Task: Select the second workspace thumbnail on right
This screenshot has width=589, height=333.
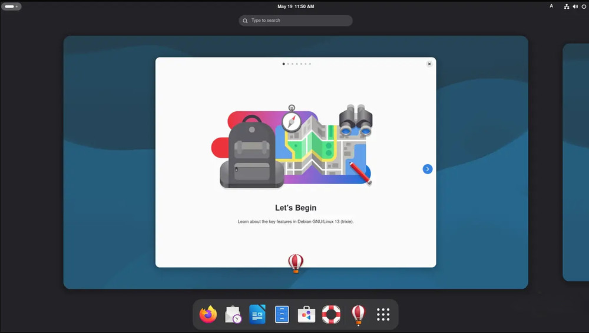Action: 576,162
